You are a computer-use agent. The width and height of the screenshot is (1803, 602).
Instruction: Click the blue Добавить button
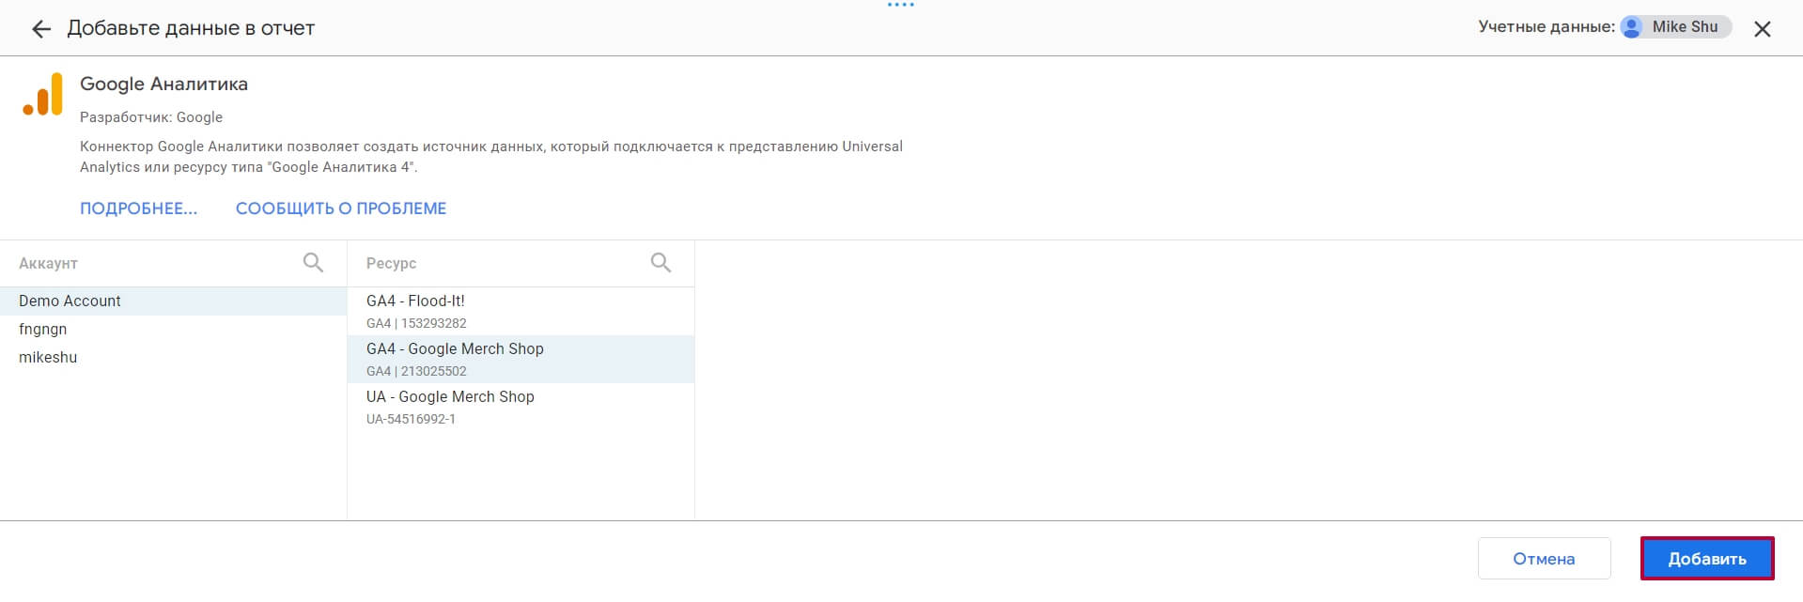(1707, 559)
